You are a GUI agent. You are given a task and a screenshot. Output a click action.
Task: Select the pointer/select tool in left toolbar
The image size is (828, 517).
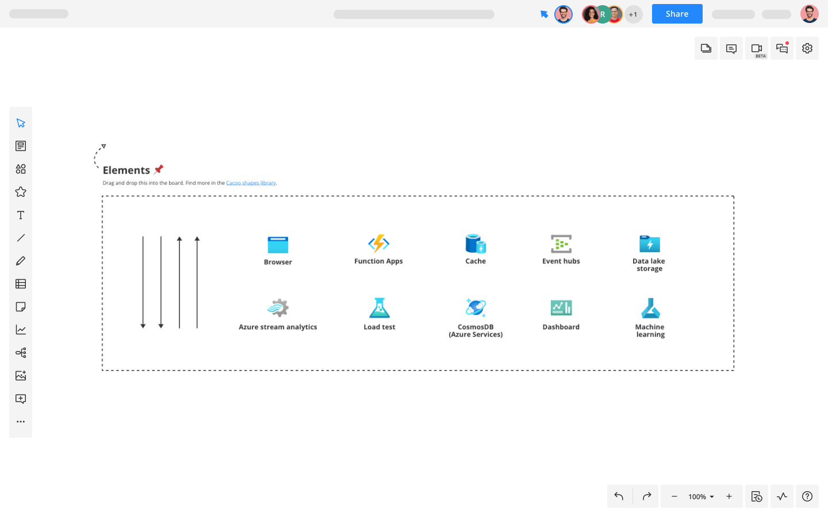pyautogui.click(x=21, y=123)
